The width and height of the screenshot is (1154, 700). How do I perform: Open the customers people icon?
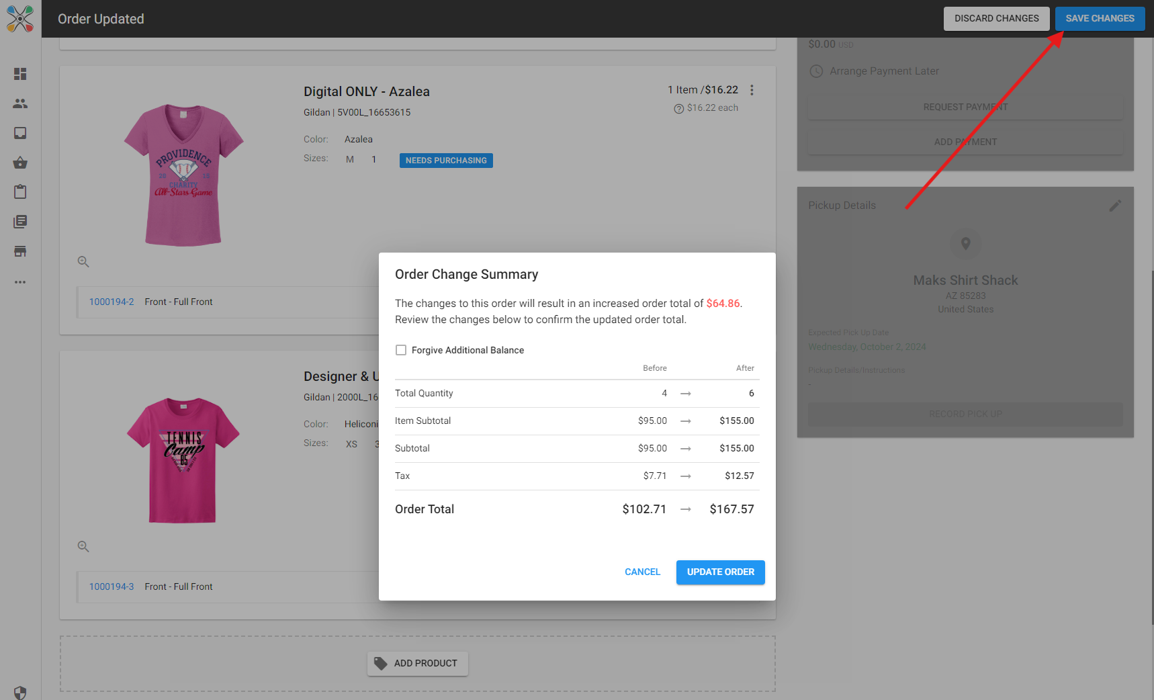(20, 103)
